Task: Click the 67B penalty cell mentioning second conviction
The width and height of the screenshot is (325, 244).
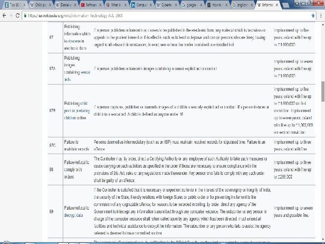Action: pyautogui.click(x=293, y=111)
